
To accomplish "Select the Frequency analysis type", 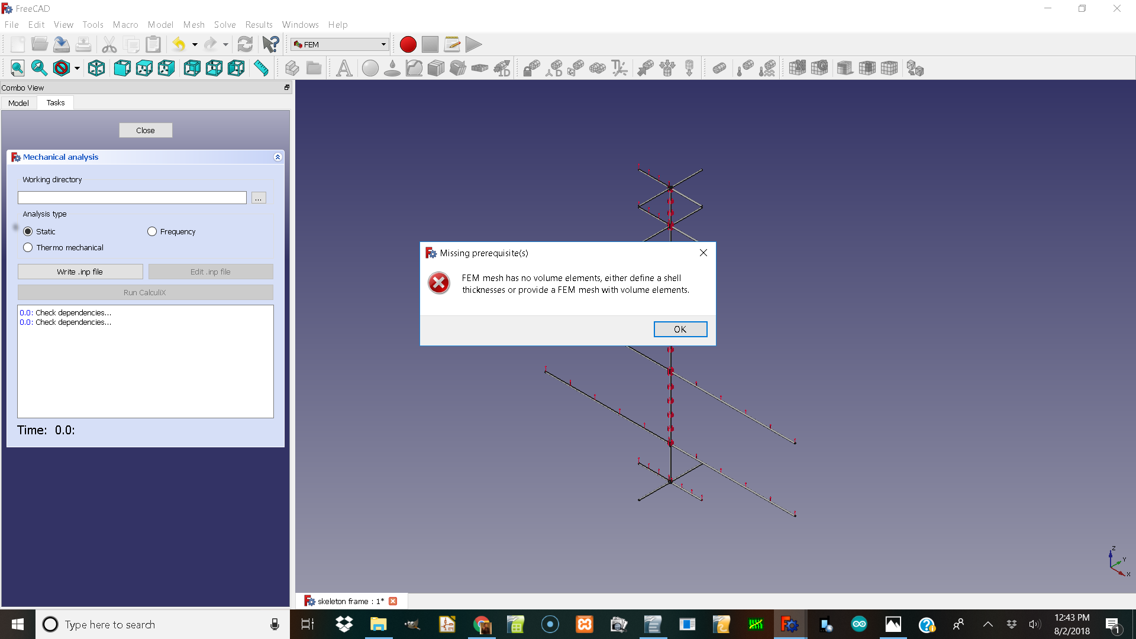I will coord(152,231).
